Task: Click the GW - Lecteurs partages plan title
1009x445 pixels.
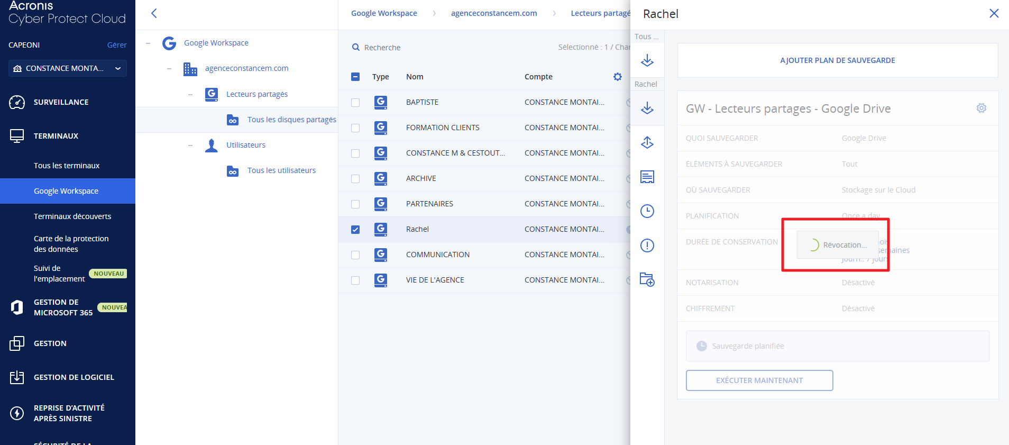Action: pos(788,108)
